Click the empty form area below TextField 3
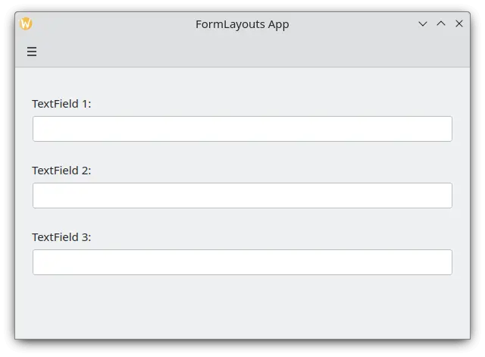This screenshot has width=485, height=357. [x=242, y=307]
